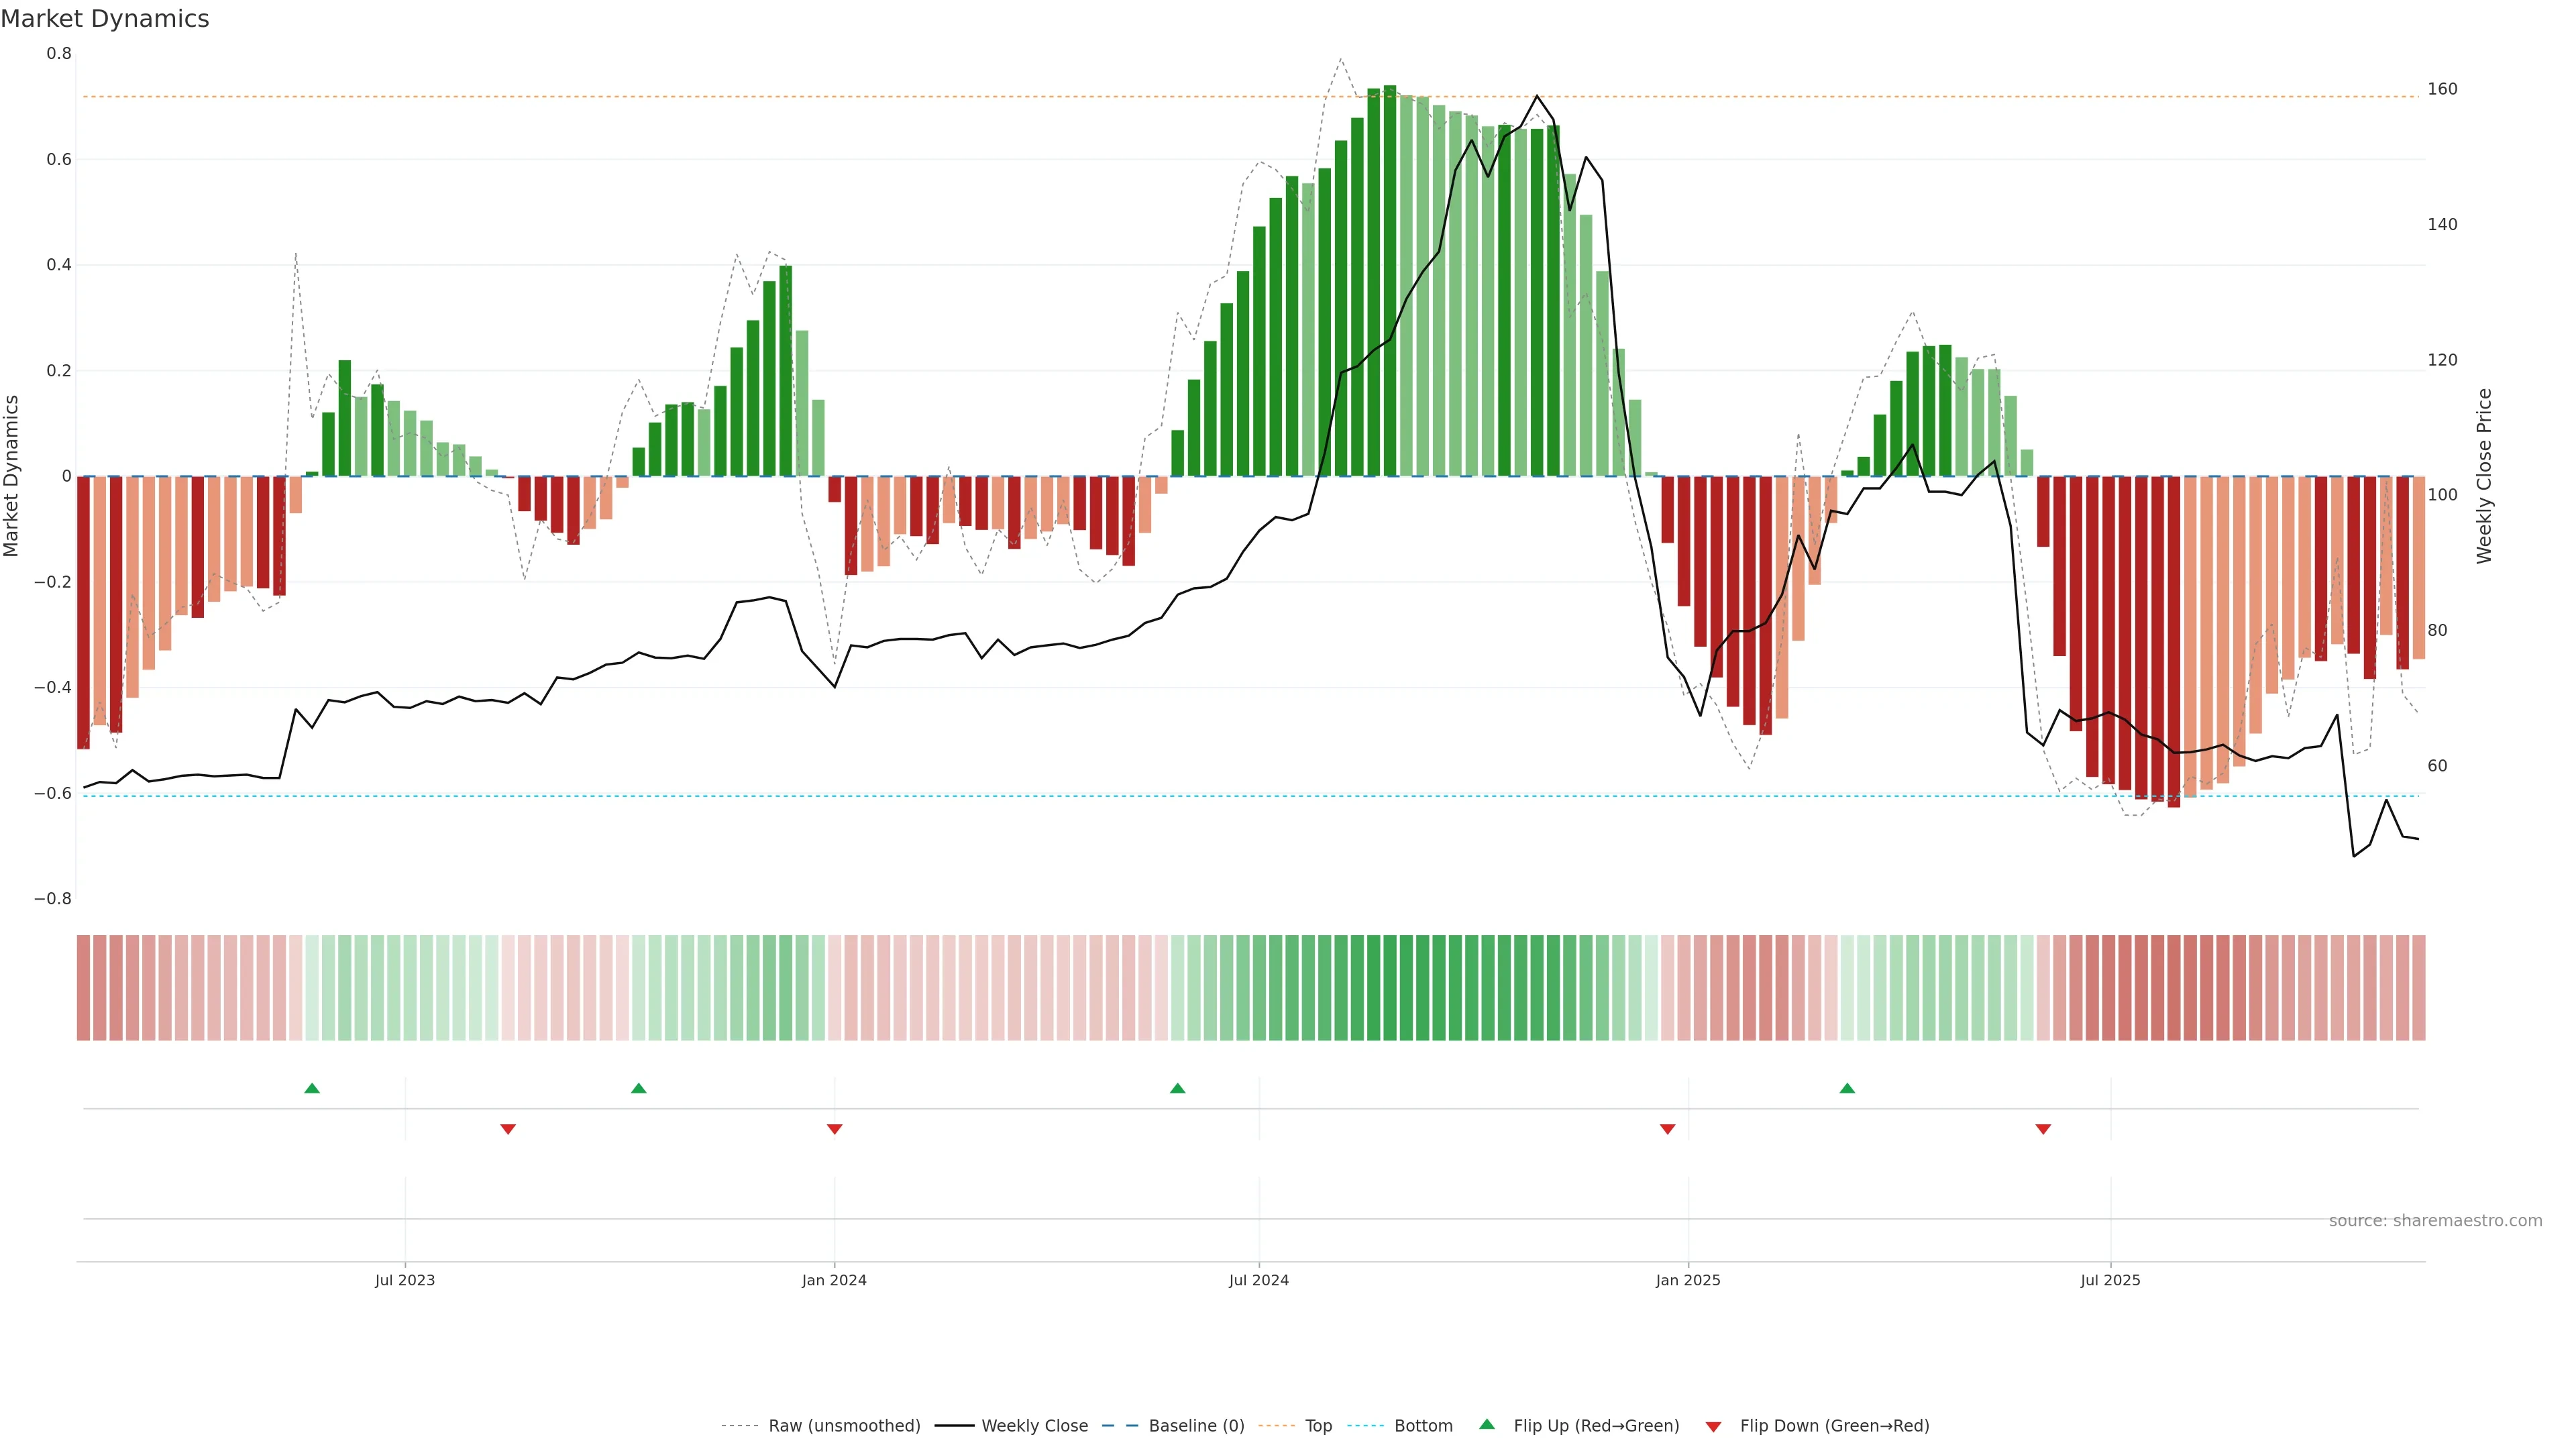Viewport: 2576px width, 1449px height.
Task: Click the Jul 2023 x-axis label
Action: tap(404, 1280)
